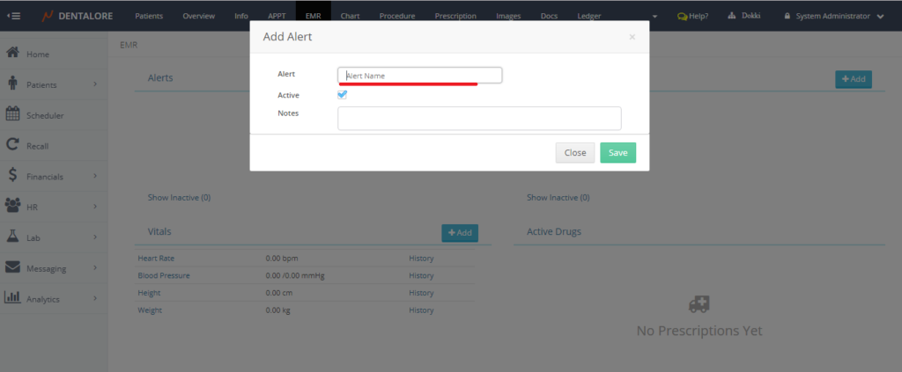Focus the Alert Name input field
Screen dimensions: 902x372
(419, 76)
